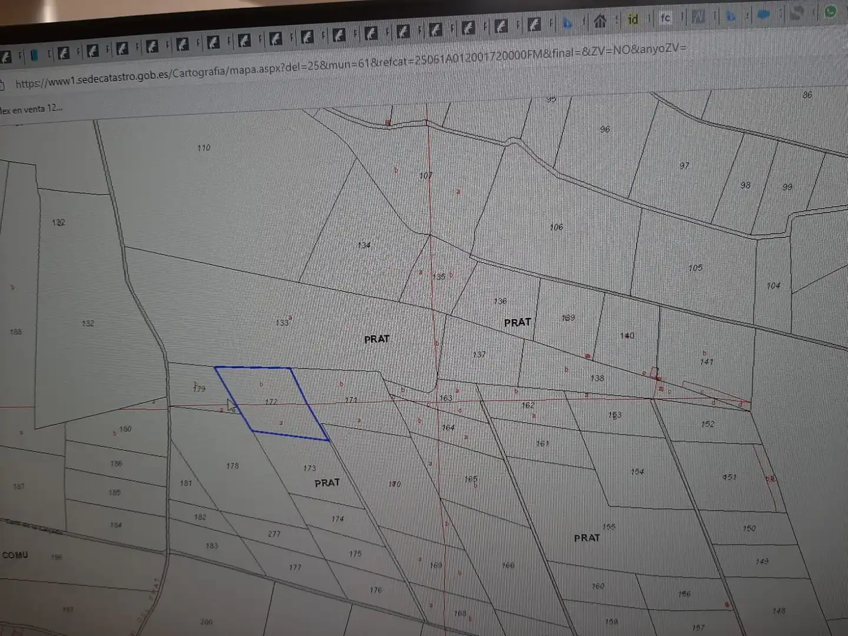Click parcel label 96
848x636 pixels.
605,130
